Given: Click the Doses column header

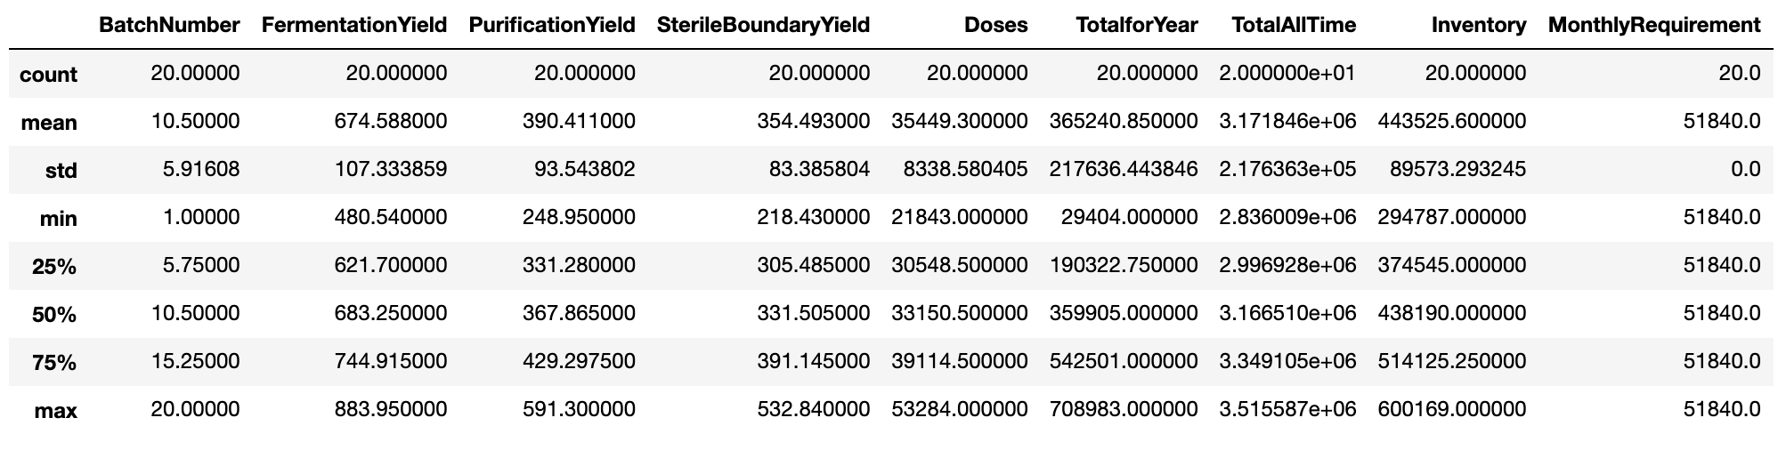Looking at the screenshot, I should 995,25.
